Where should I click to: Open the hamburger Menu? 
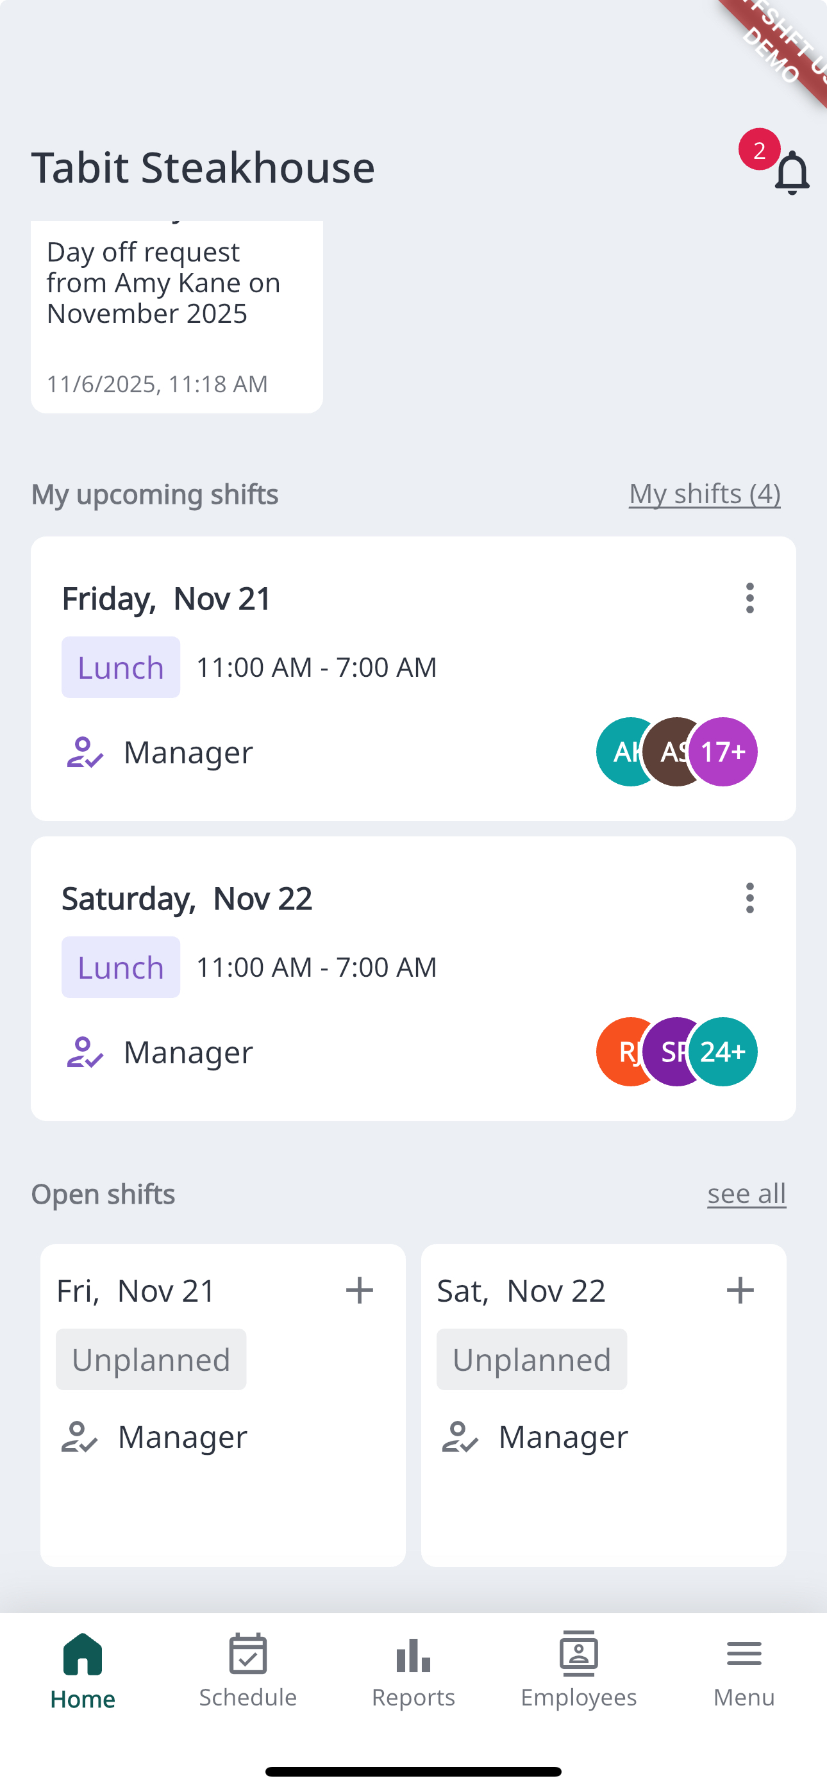point(744,1671)
